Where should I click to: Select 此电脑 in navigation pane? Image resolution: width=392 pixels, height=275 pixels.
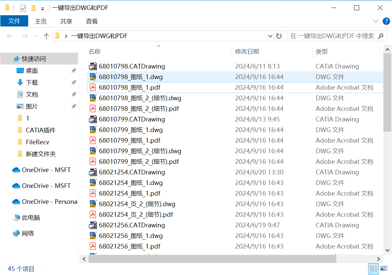tap(31, 217)
